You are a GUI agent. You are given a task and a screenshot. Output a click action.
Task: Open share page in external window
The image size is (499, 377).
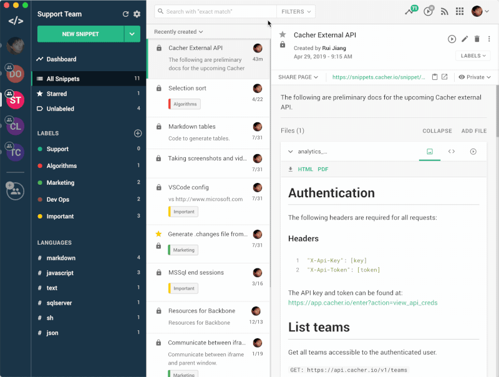pyautogui.click(x=445, y=77)
